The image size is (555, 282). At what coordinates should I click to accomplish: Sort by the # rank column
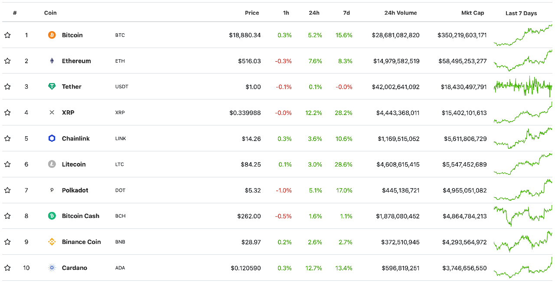click(x=15, y=13)
